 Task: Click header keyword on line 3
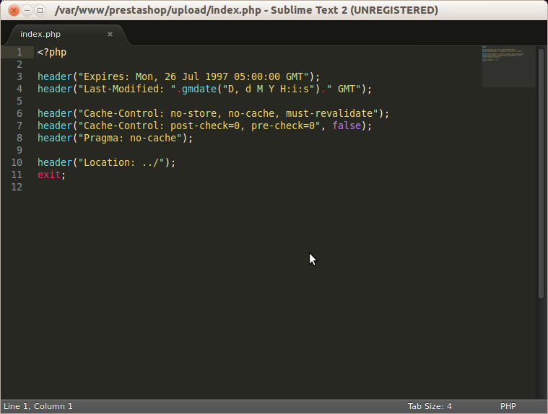click(55, 76)
